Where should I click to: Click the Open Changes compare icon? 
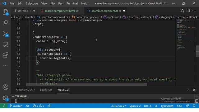coord(182,11)
